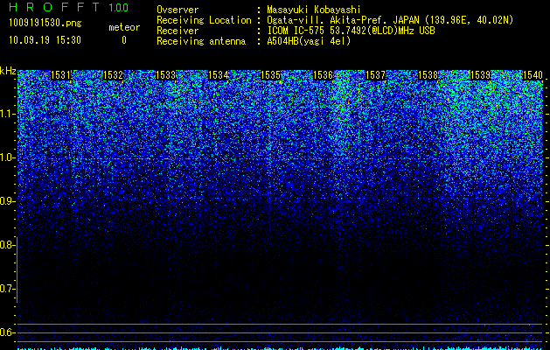The image size is (550, 350).
Task: Click the cyan signal strength trace at bottom
Action: (x=281, y=348)
